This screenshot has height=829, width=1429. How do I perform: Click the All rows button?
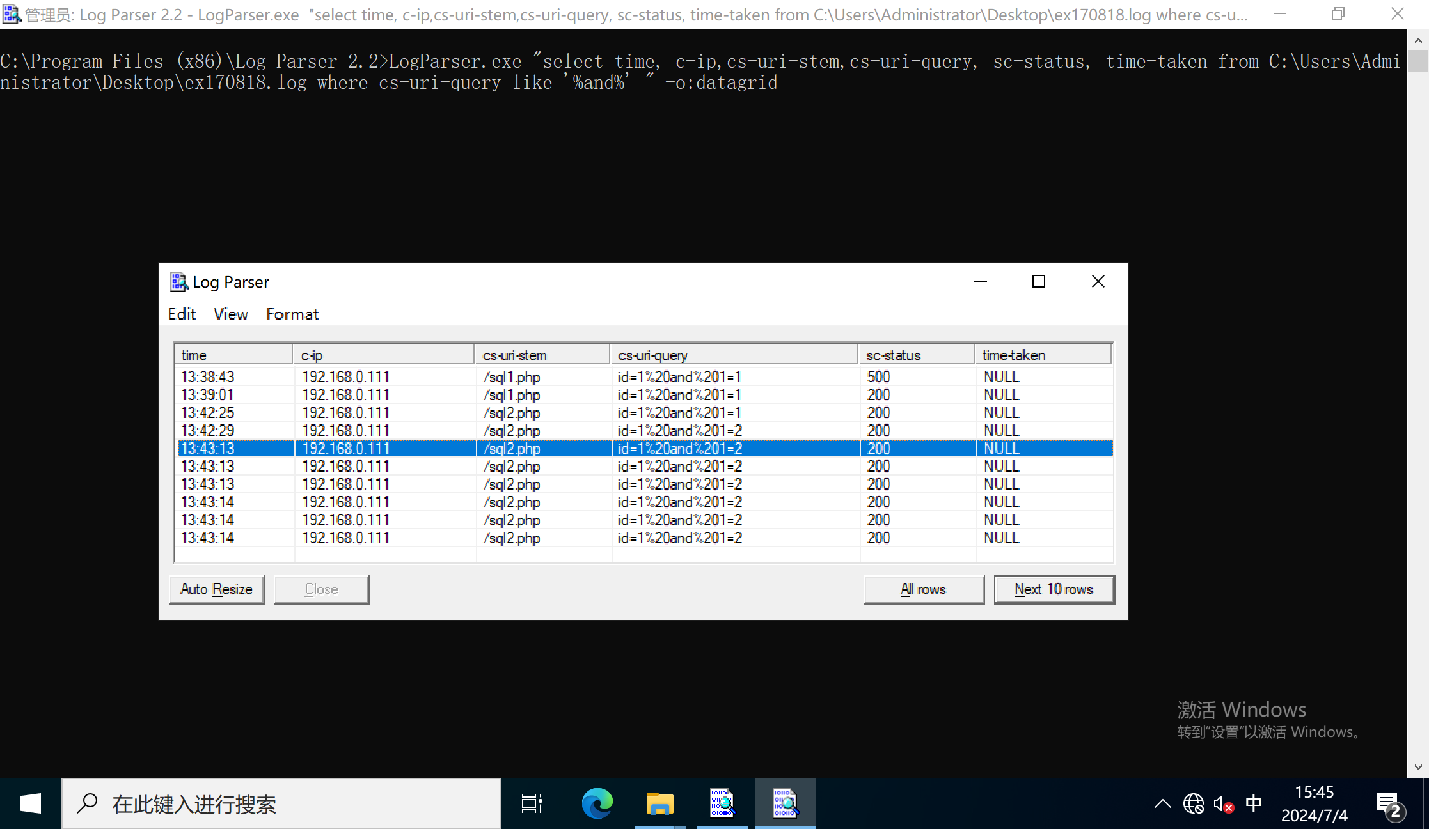924,589
